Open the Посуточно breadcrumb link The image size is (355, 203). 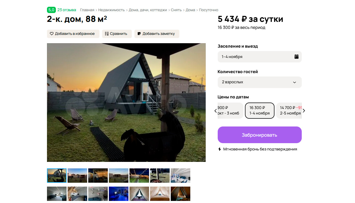tap(209, 10)
